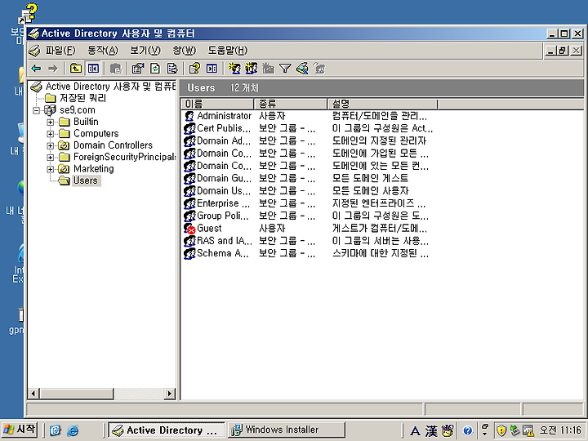
Task: Select the Domain Gu... group icon
Action: coord(189,179)
